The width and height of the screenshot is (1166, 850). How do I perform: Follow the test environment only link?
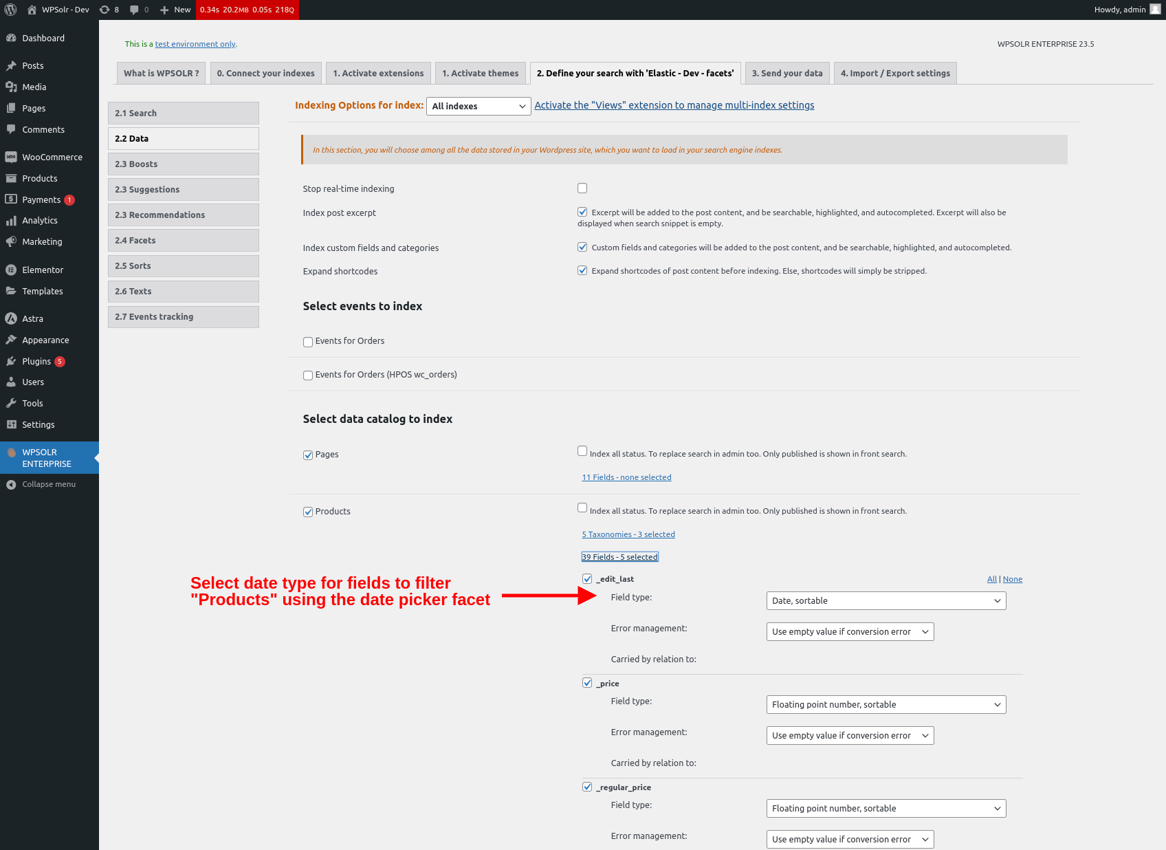click(x=195, y=44)
